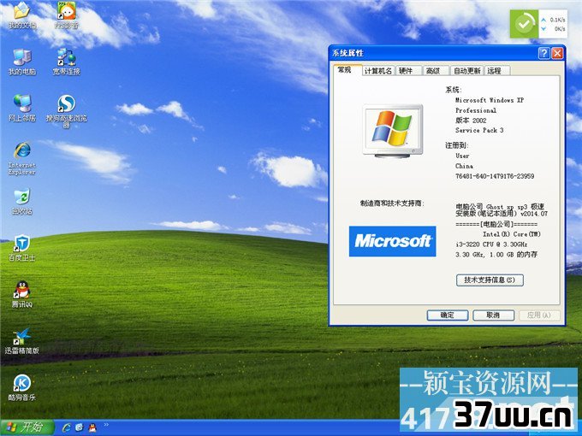This screenshot has height=436, width=582.
Task: Click the 制造商和技术支持商 label
Action: [x=392, y=203]
